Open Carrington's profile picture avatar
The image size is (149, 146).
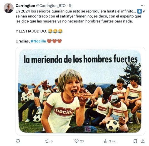tap(9, 8)
